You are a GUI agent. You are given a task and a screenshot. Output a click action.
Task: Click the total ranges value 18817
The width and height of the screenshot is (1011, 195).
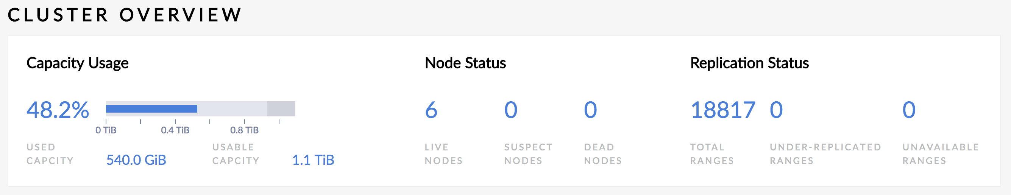pos(722,110)
